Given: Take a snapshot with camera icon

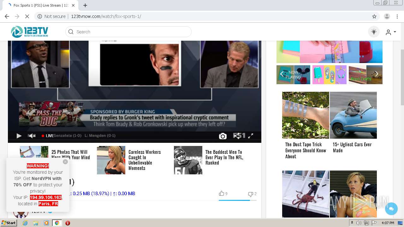Looking at the screenshot, I should (x=223, y=136).
